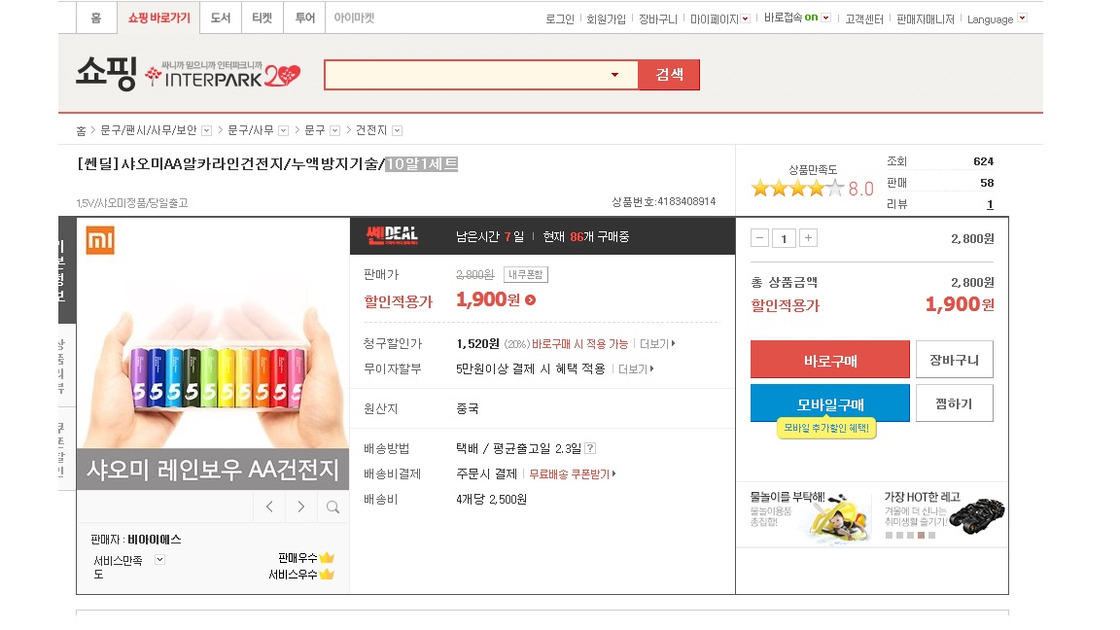Click the red arrow icon beside 1,900원
This screenshot has height=630, width=1120.
coord(530,299)
